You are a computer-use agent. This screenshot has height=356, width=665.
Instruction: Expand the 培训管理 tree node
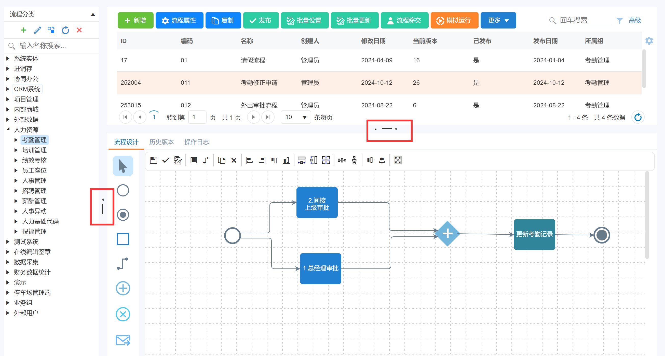click(16, 150)
